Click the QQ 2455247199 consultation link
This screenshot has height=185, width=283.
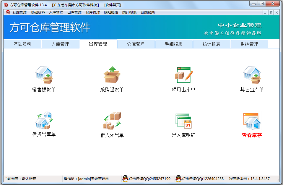(147, 179)
